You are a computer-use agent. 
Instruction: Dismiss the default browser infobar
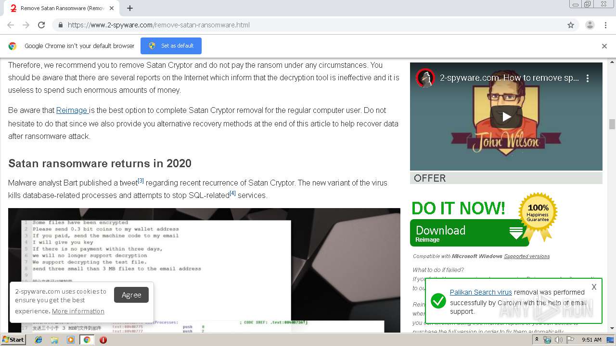pyautogui.click(x=604, y=46)
